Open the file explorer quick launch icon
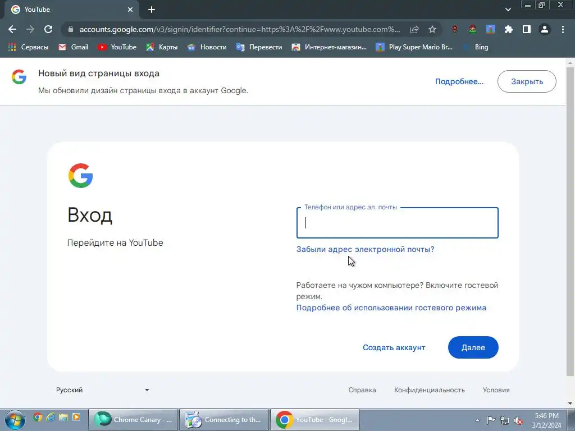This screenshot has width=575, height=431. 63,417
